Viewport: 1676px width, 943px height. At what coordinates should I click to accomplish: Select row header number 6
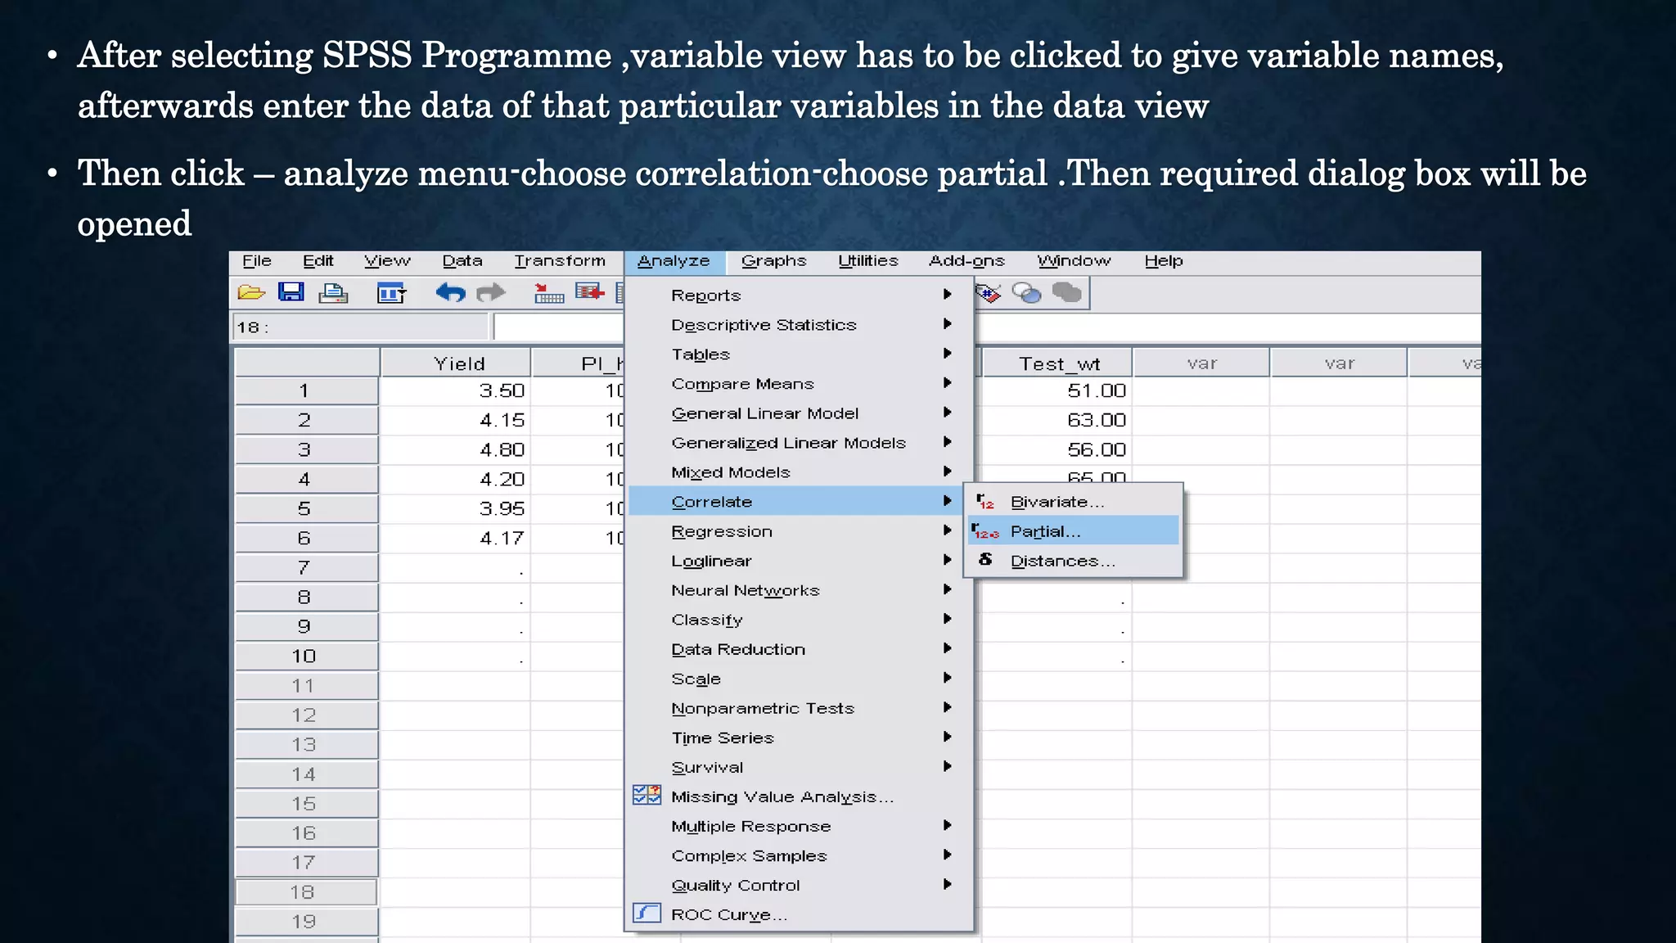click(306, 538)
